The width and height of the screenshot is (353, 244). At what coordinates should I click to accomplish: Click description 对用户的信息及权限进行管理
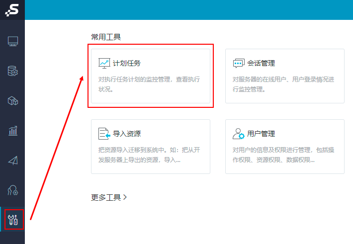click(x=283, y=155)
